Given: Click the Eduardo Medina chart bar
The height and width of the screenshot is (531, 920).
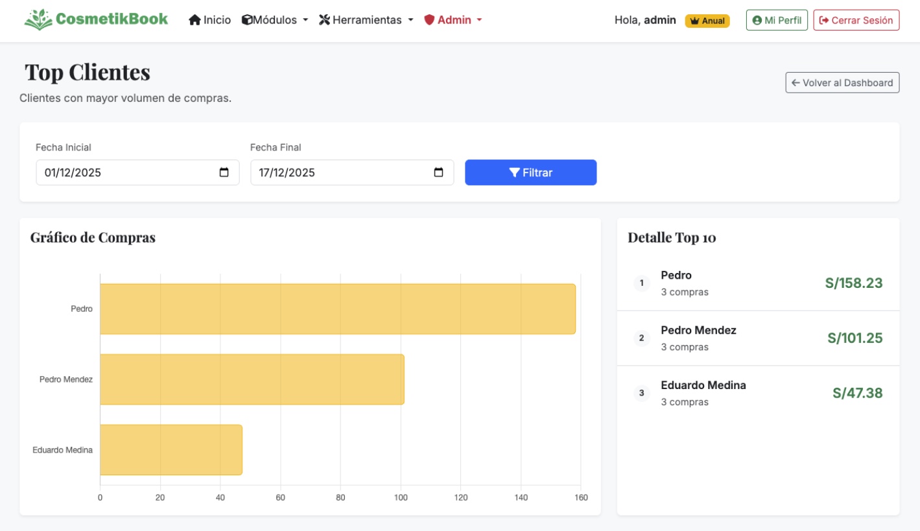Looking at the screenshot, I should click(171, 449).
